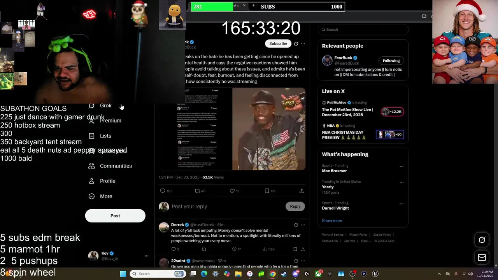
Task: Open Grok from the X sidebar
Action: (100, 105)
